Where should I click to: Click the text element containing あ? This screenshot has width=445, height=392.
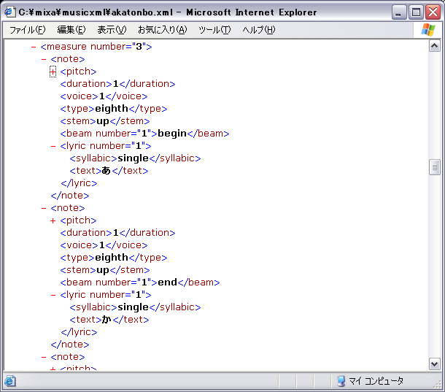(109, 171)
